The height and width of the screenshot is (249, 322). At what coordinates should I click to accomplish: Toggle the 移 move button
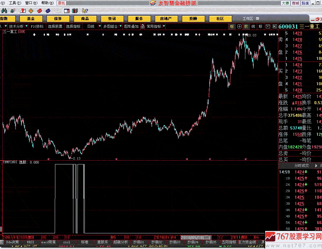pyautogui.click(x=261, y=26)
